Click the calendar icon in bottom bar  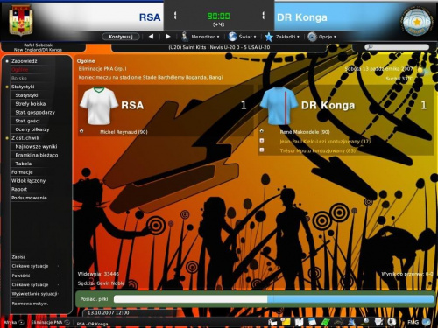coord(312,322)
